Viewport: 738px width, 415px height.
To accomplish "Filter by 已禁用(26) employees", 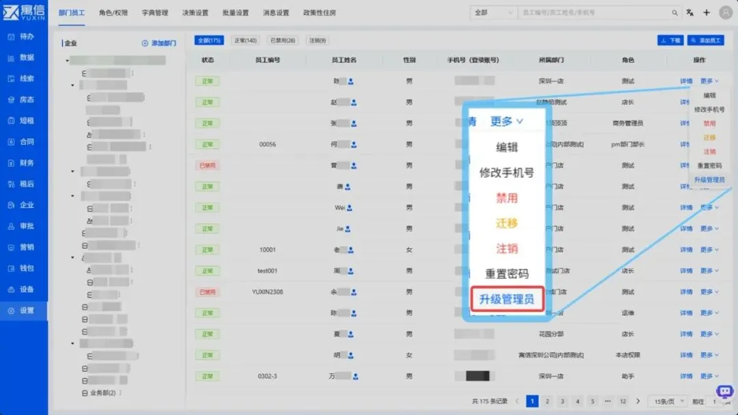I will (x=283, y=40).
